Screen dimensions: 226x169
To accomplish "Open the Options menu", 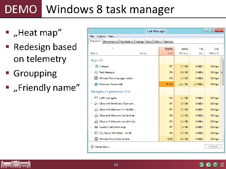I will coord(101,36).
